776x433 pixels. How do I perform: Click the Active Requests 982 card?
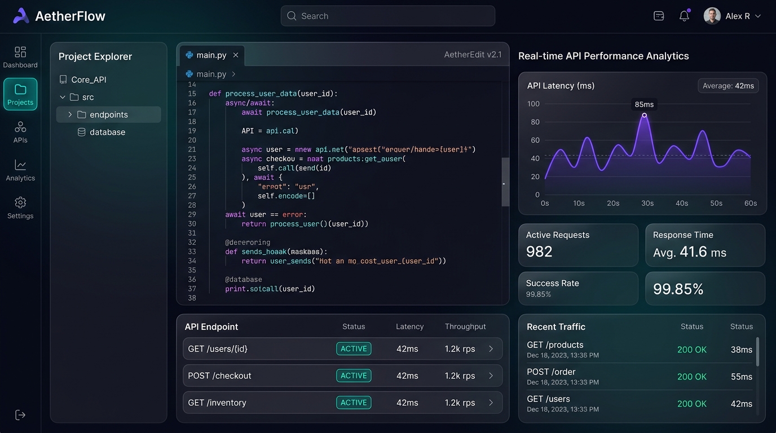tap(579, 245)
